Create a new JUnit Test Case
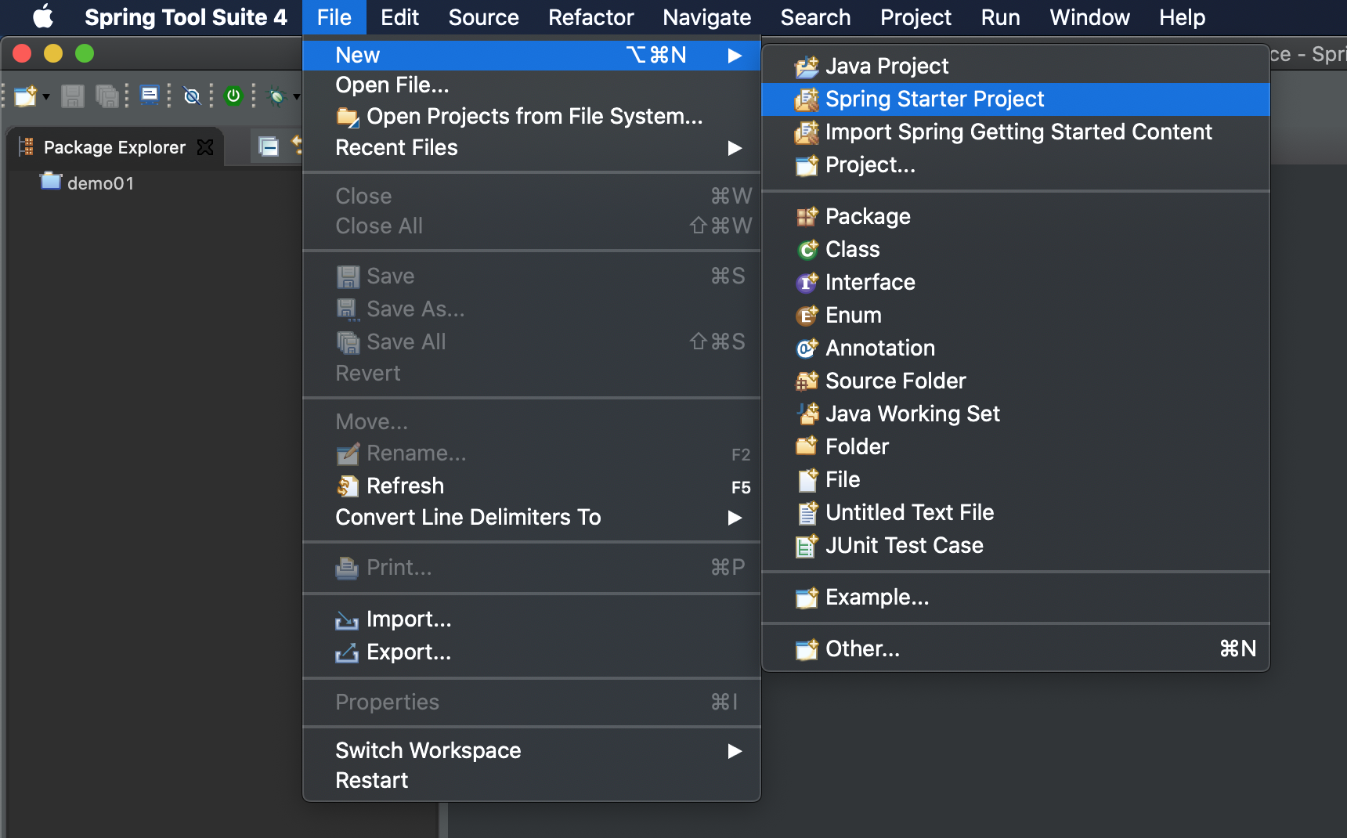Image resolution: width=1347 pixels, height=838 pixels. pyautogui.click(x=1016, y=545)
